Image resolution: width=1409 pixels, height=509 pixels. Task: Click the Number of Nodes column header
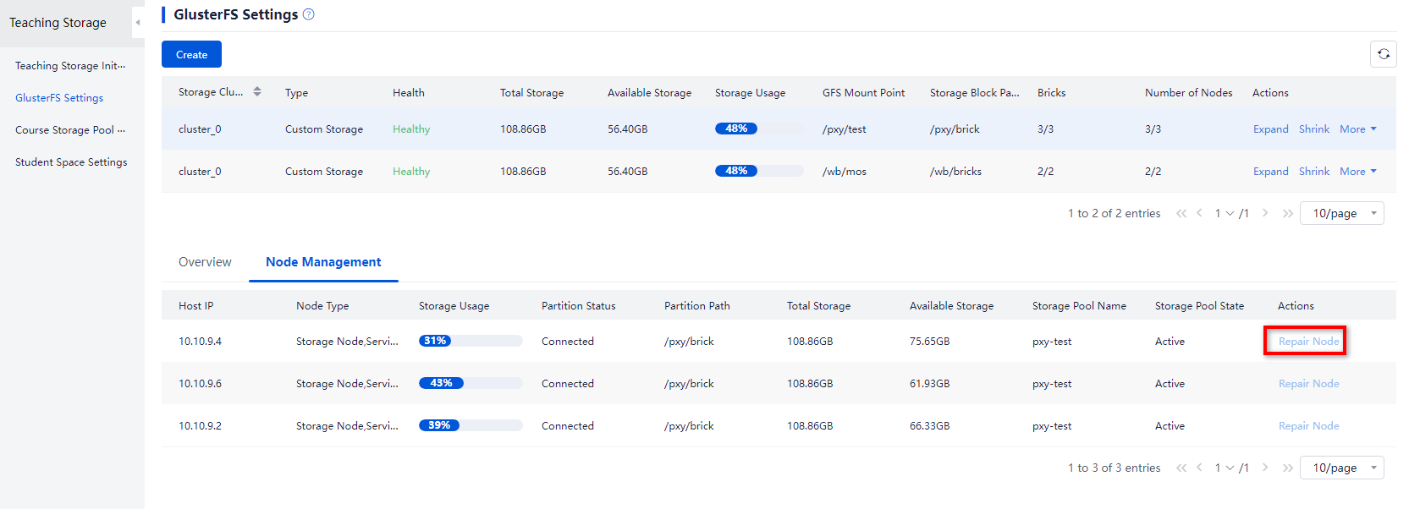[1188, 93]
